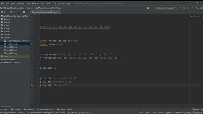203x114 pixels.
Task: Open the TODO tool window
Action: coord(4,110)
